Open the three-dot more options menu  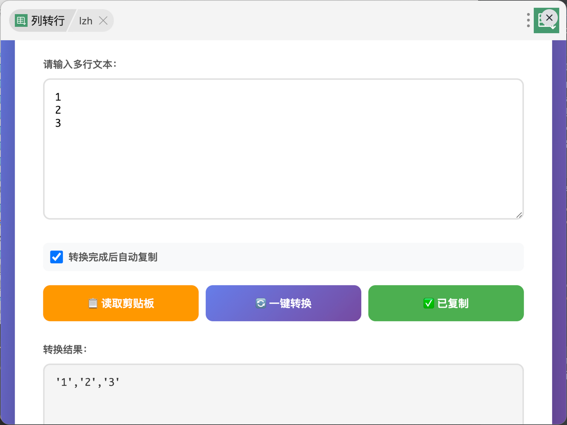[528, 20]
